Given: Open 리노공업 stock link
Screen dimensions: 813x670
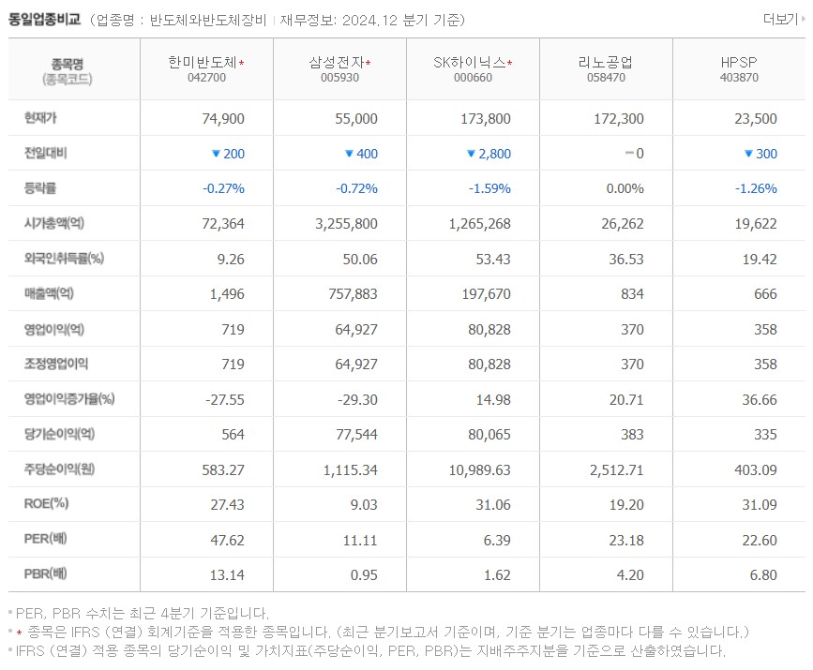Looking at the screenshot, I should click(x=606, y=63).
